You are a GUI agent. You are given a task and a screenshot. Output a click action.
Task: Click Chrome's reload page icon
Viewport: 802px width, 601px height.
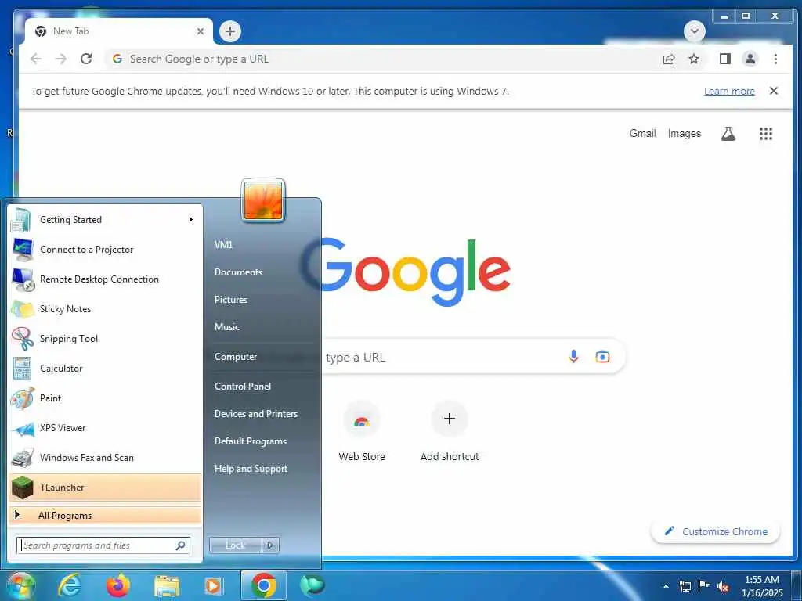point(86,59)
